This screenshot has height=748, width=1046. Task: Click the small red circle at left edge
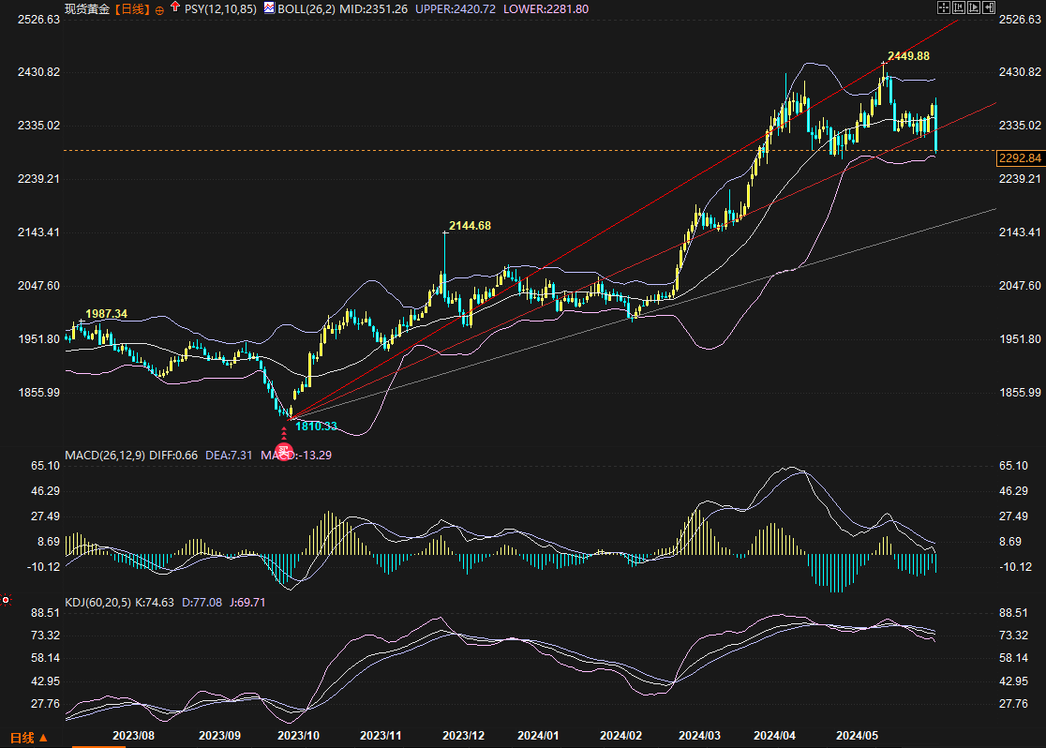coord(6,599)
